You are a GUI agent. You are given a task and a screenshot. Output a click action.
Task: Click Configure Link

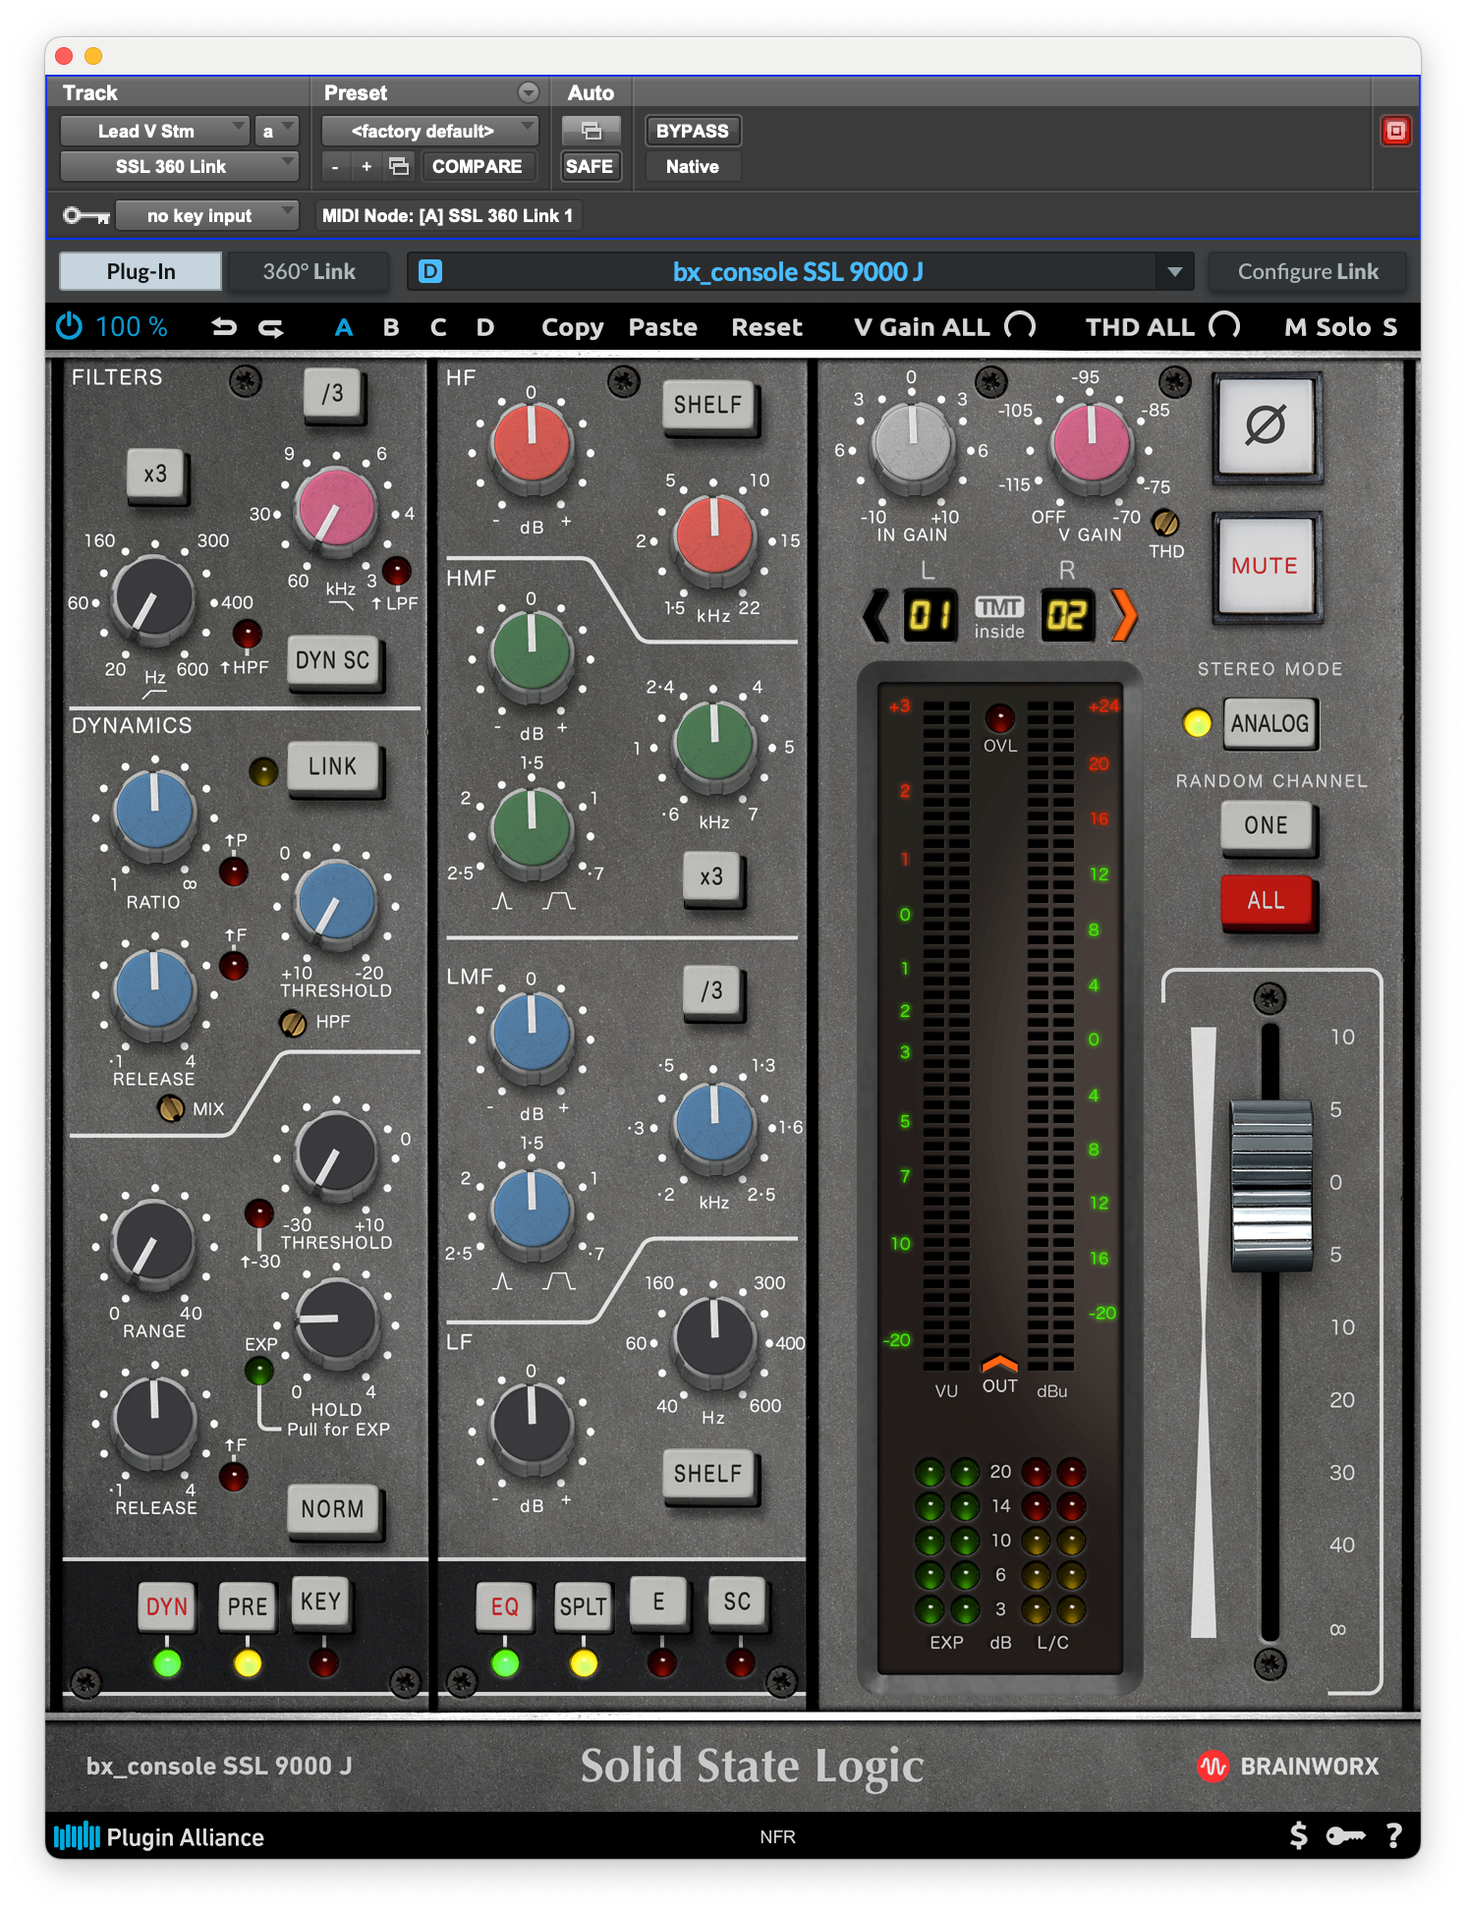(1308, 271)
